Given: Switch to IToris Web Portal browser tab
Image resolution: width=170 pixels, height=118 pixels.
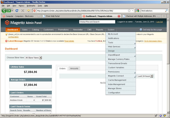Looking at the screenshot, I should (61, 16).
